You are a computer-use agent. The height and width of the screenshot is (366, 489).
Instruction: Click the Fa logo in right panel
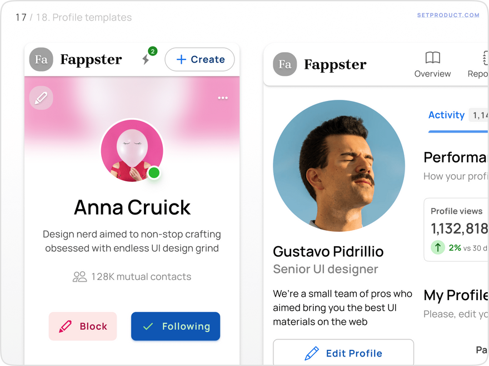(x=285, y=64)
